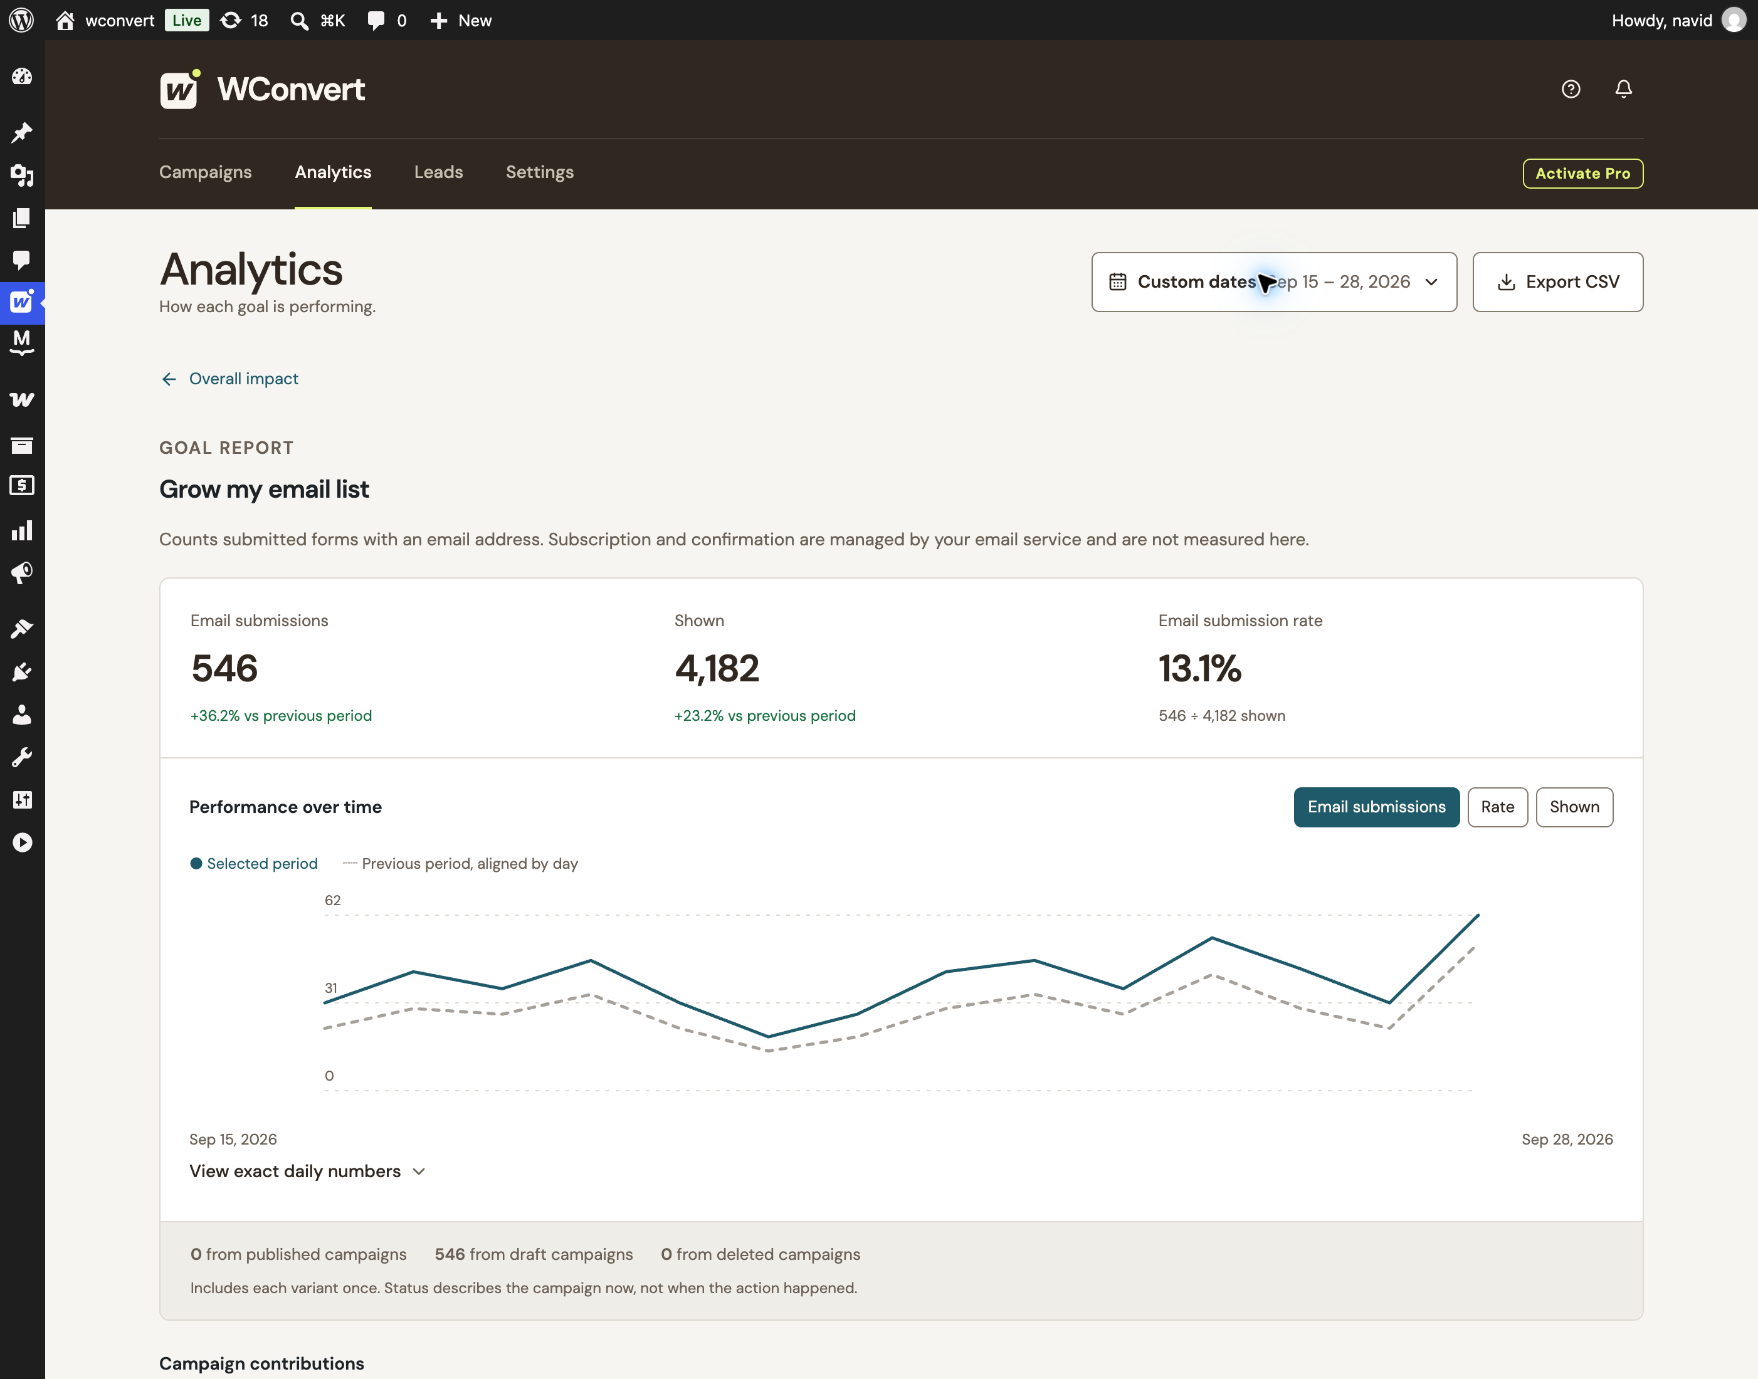Click the 'Sep 28, 2026' axis label
This screenshot has height=1379, width=1758.
pyautogui.click(x=1567, y=1139)
